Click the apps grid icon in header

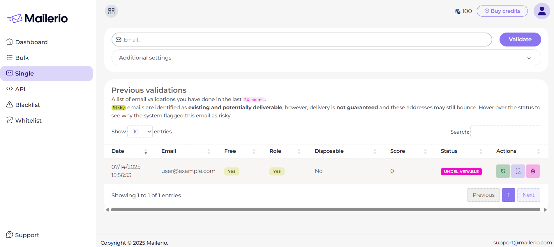pos(111,11)
